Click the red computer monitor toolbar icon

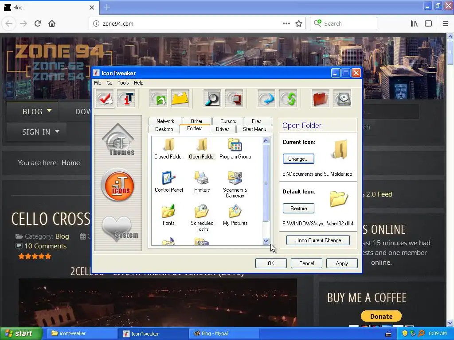click(234, 99)
